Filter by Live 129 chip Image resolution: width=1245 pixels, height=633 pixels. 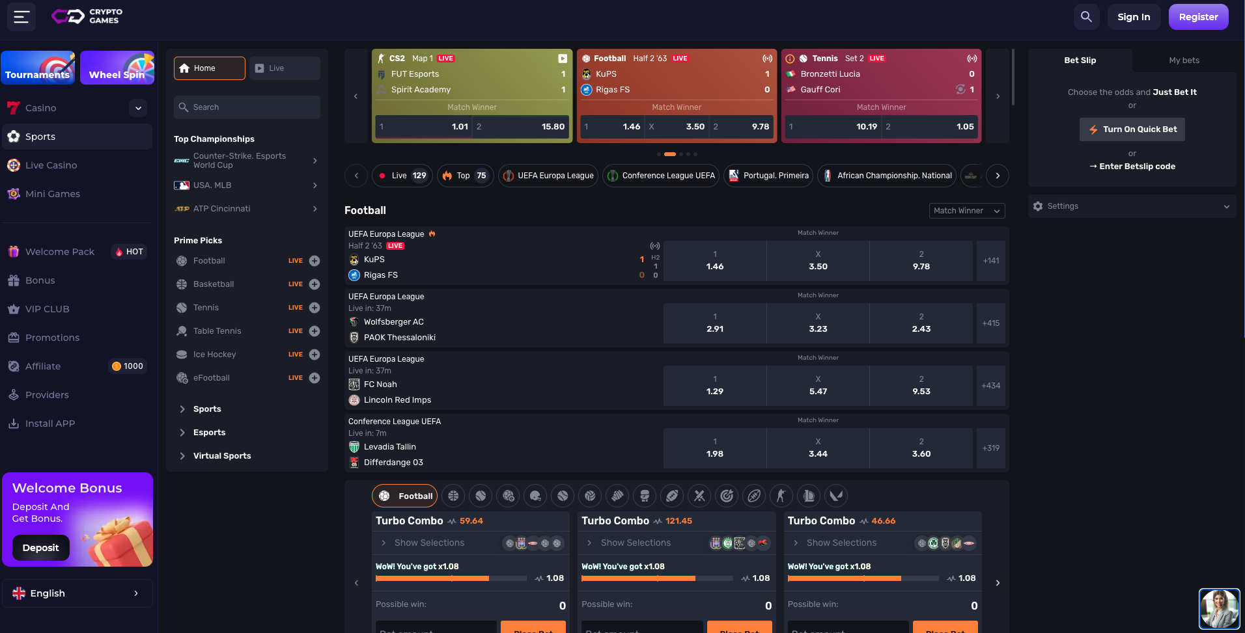pos(402,176)
